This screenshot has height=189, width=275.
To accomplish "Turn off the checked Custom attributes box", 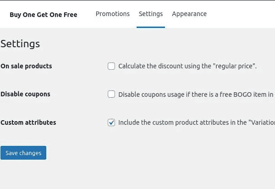I will tap(111, 122).
